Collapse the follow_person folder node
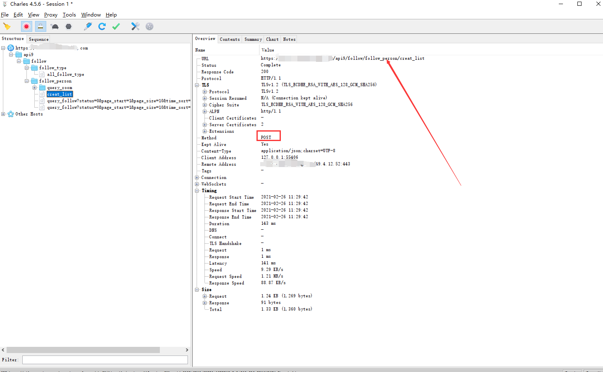603x372 pixels. coord(27,81)
